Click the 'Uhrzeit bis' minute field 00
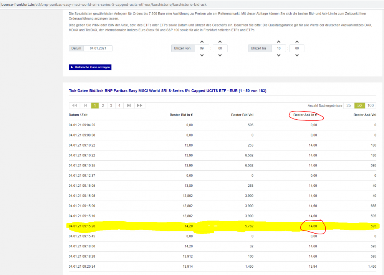Viewport: 384px width, 275px height. pos(297,48)
